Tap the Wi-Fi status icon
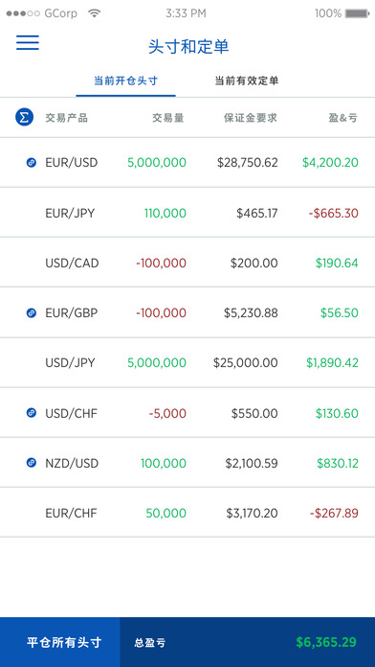375x667 pixels. point(95,13)
